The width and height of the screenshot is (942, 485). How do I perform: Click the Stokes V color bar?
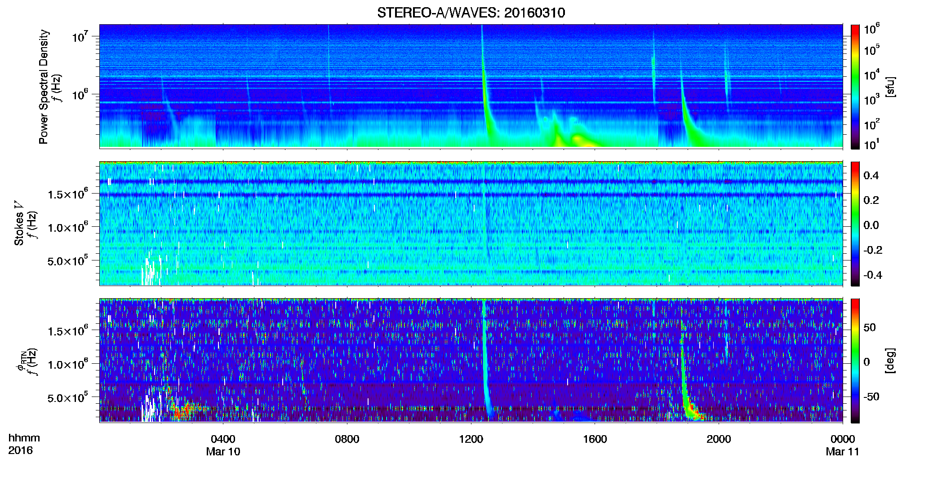(855, 224)
